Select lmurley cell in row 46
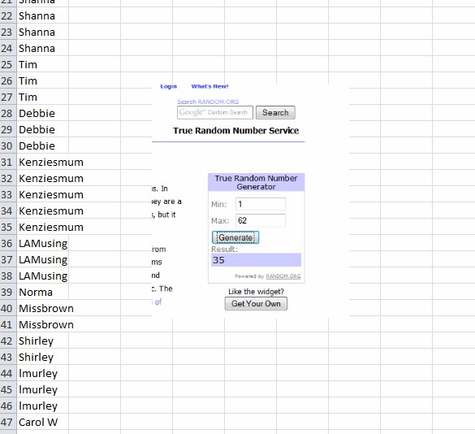Screen dimensions: 475x434 (43, 406)
